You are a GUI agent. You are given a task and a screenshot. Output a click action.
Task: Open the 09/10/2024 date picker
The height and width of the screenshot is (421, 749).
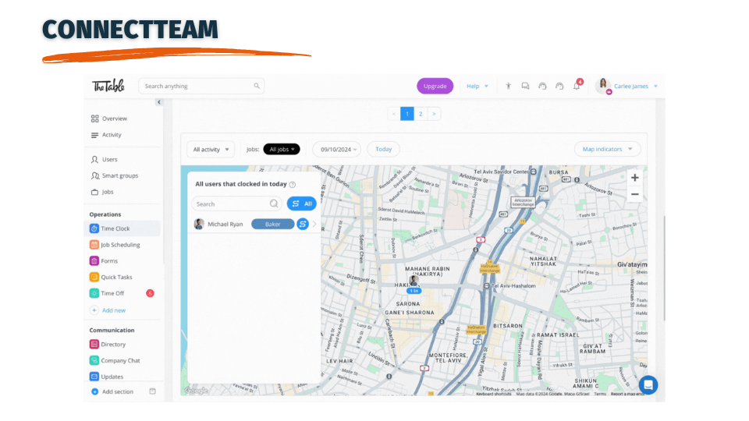(336, 150)
